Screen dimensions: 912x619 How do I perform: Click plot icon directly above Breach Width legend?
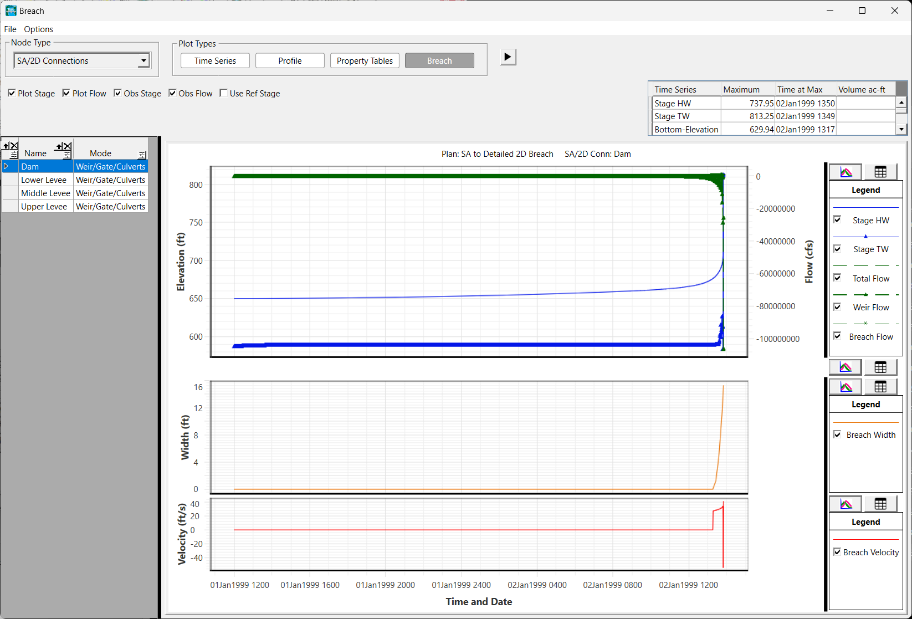(x=846, y=387)
